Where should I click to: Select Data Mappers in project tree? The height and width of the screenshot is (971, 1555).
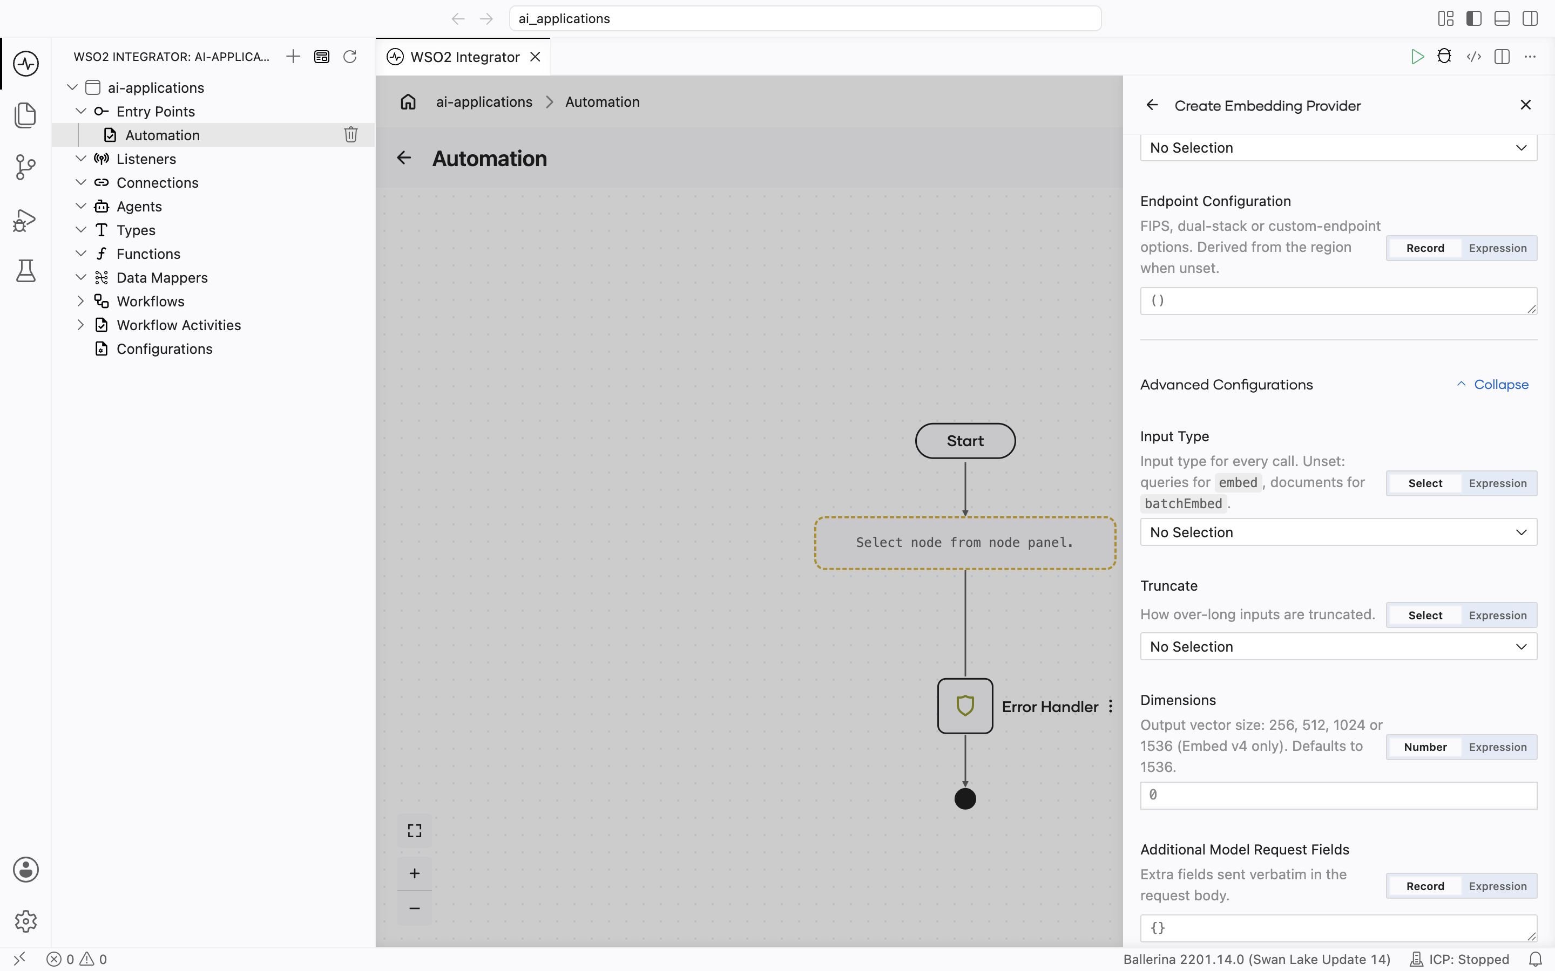[162, 277]
